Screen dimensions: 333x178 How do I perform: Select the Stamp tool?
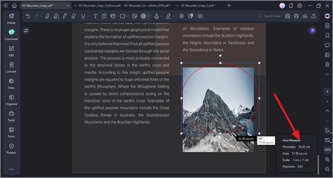tap(156, 16)
